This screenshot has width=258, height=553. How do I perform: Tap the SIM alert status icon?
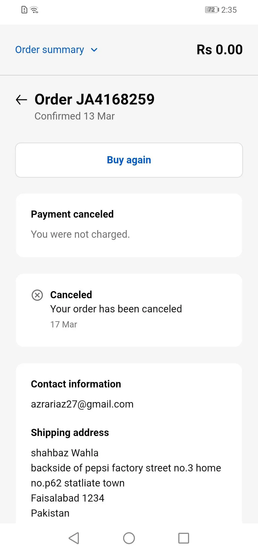click(24, 10)
